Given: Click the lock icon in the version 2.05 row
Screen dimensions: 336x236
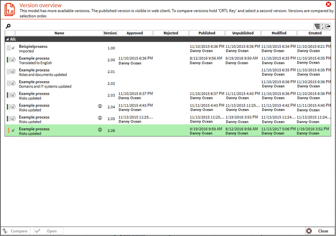Looking at the screenshot, I should pyautogui.click(x=13, y=119).
